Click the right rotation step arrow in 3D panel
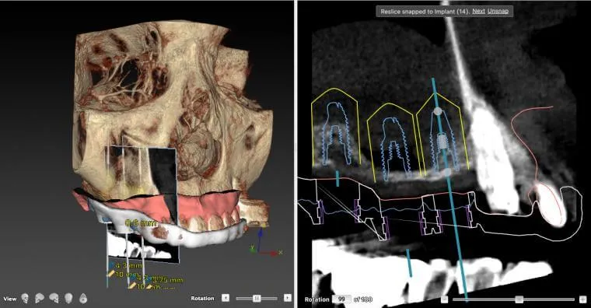 (x=288, y=298)
